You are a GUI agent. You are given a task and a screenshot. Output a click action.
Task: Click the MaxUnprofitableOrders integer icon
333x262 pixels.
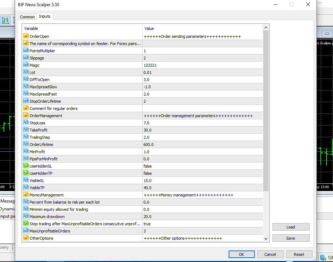click(x=26, y=231)
